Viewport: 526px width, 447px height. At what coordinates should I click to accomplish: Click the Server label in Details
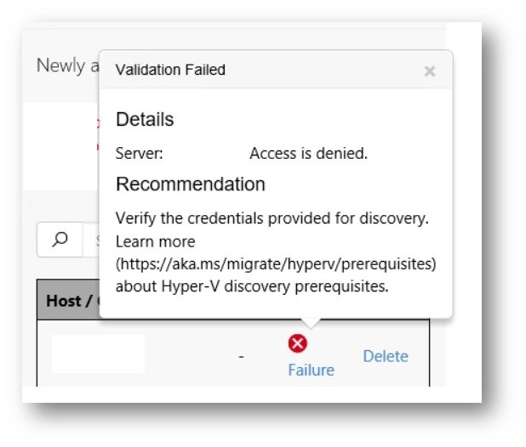[x=139, y=154]
